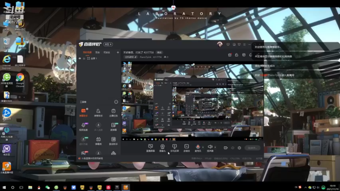Click the heat flame counter
This screenshot has height=191, width=340.
click(166, 57)
